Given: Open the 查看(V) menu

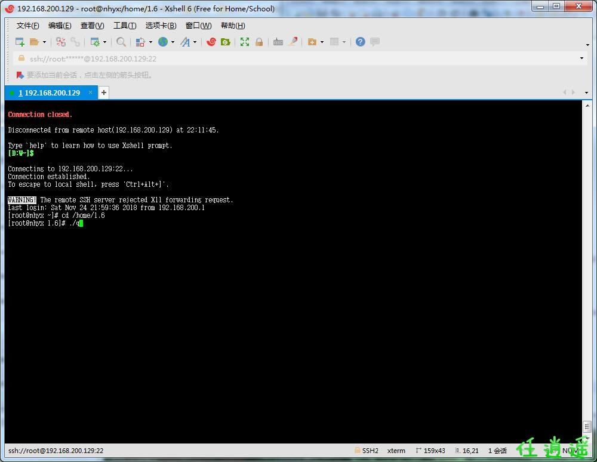Looking at the screenshot, I should click(92, 26).
